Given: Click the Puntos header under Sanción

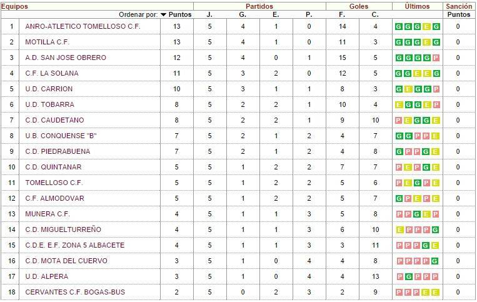Looking at the screenshot, I should [458, 14].
